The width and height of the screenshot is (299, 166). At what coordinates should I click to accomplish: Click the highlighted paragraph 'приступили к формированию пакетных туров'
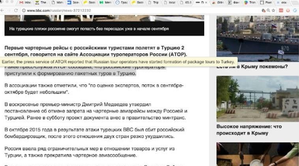pyautogui.click(x=85, y=70)
